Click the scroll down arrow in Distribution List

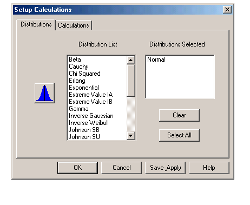tap(131, 136)
